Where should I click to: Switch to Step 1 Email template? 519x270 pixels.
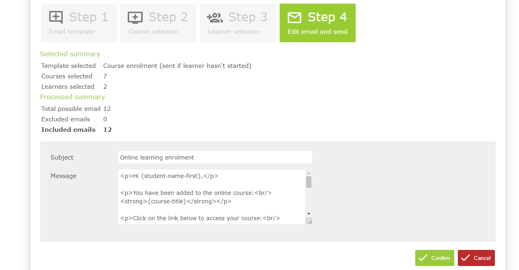pyautogui.click(x=78, y=23)
